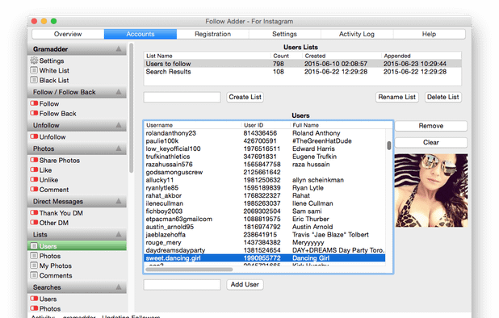Toggle the Comment switch
This screenshot has height=318, width=499.
34,189
